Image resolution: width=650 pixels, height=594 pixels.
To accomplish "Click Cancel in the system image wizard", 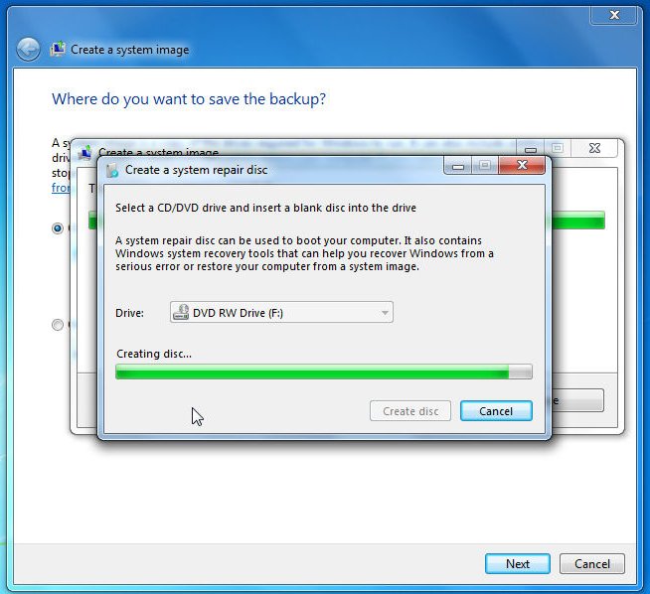I will [x=592, y=564].
